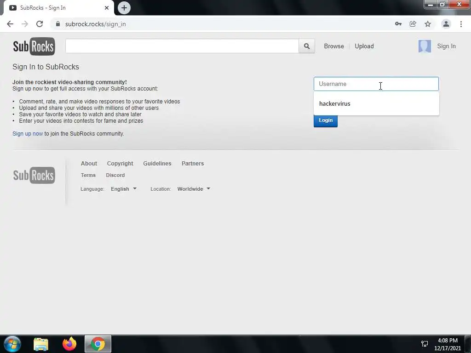Click the network tray icon
The image size is (471, 353).
click(425, 344)
